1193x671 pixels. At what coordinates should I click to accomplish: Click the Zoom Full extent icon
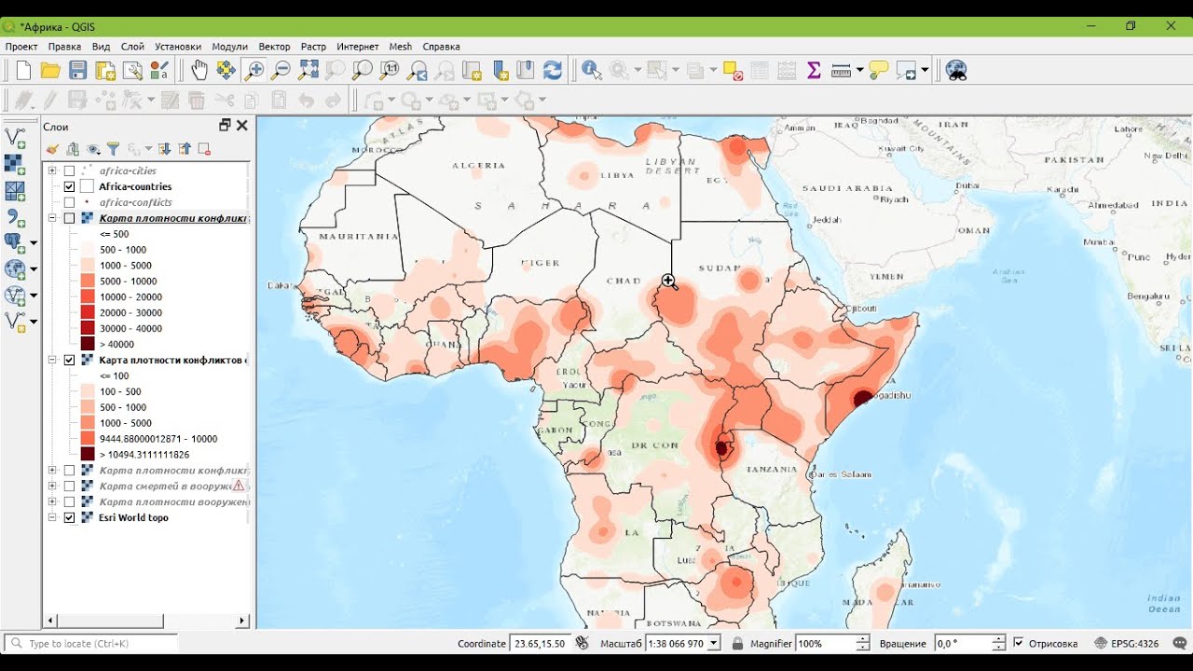tap(309, 70)
